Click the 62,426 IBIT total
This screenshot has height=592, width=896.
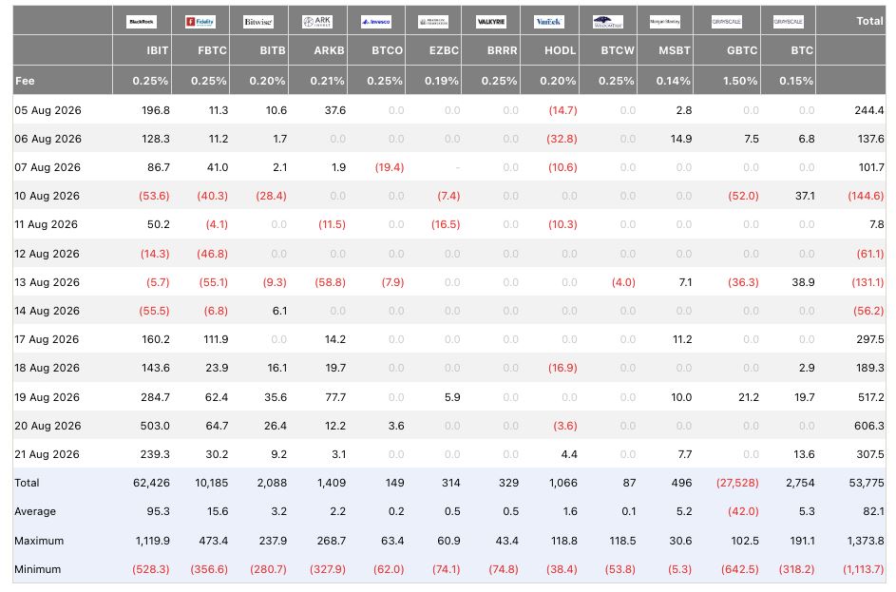[x=151, y=483]
